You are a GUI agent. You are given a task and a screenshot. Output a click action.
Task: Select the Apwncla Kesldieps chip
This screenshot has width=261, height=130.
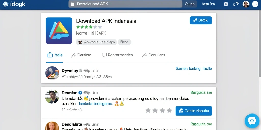[x=97, y=42]
